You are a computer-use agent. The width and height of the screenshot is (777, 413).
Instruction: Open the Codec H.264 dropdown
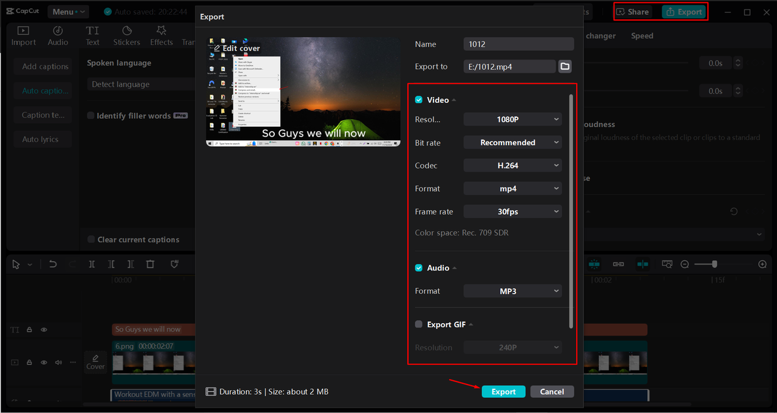click(x=513, y=166)
